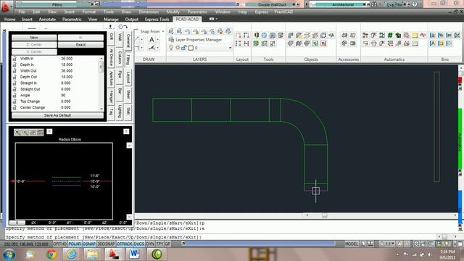This screenshot has width=464, height=261.
Task: Click the layer lock padlock icon
Action: pyautogui.click(x=183, y=48)
